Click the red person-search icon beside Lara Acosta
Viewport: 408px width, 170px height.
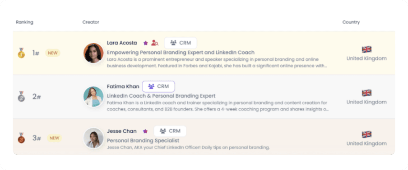point(155,43)
